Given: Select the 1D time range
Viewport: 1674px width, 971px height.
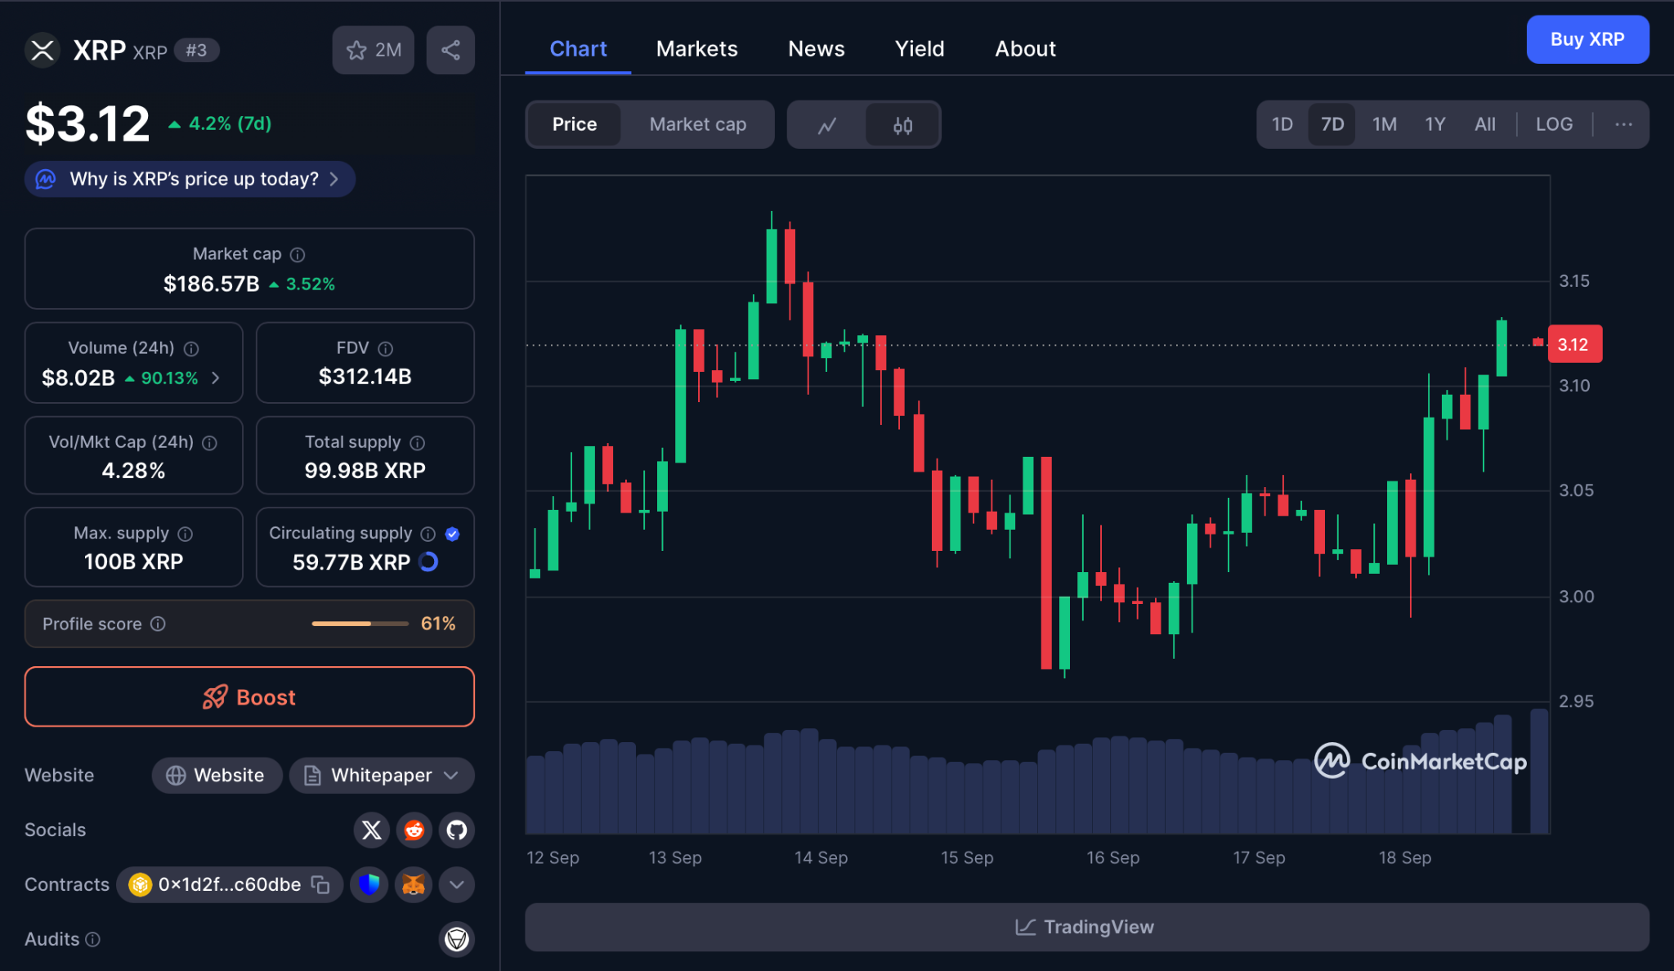Looking at the screenshot, I should (1282, 124).
